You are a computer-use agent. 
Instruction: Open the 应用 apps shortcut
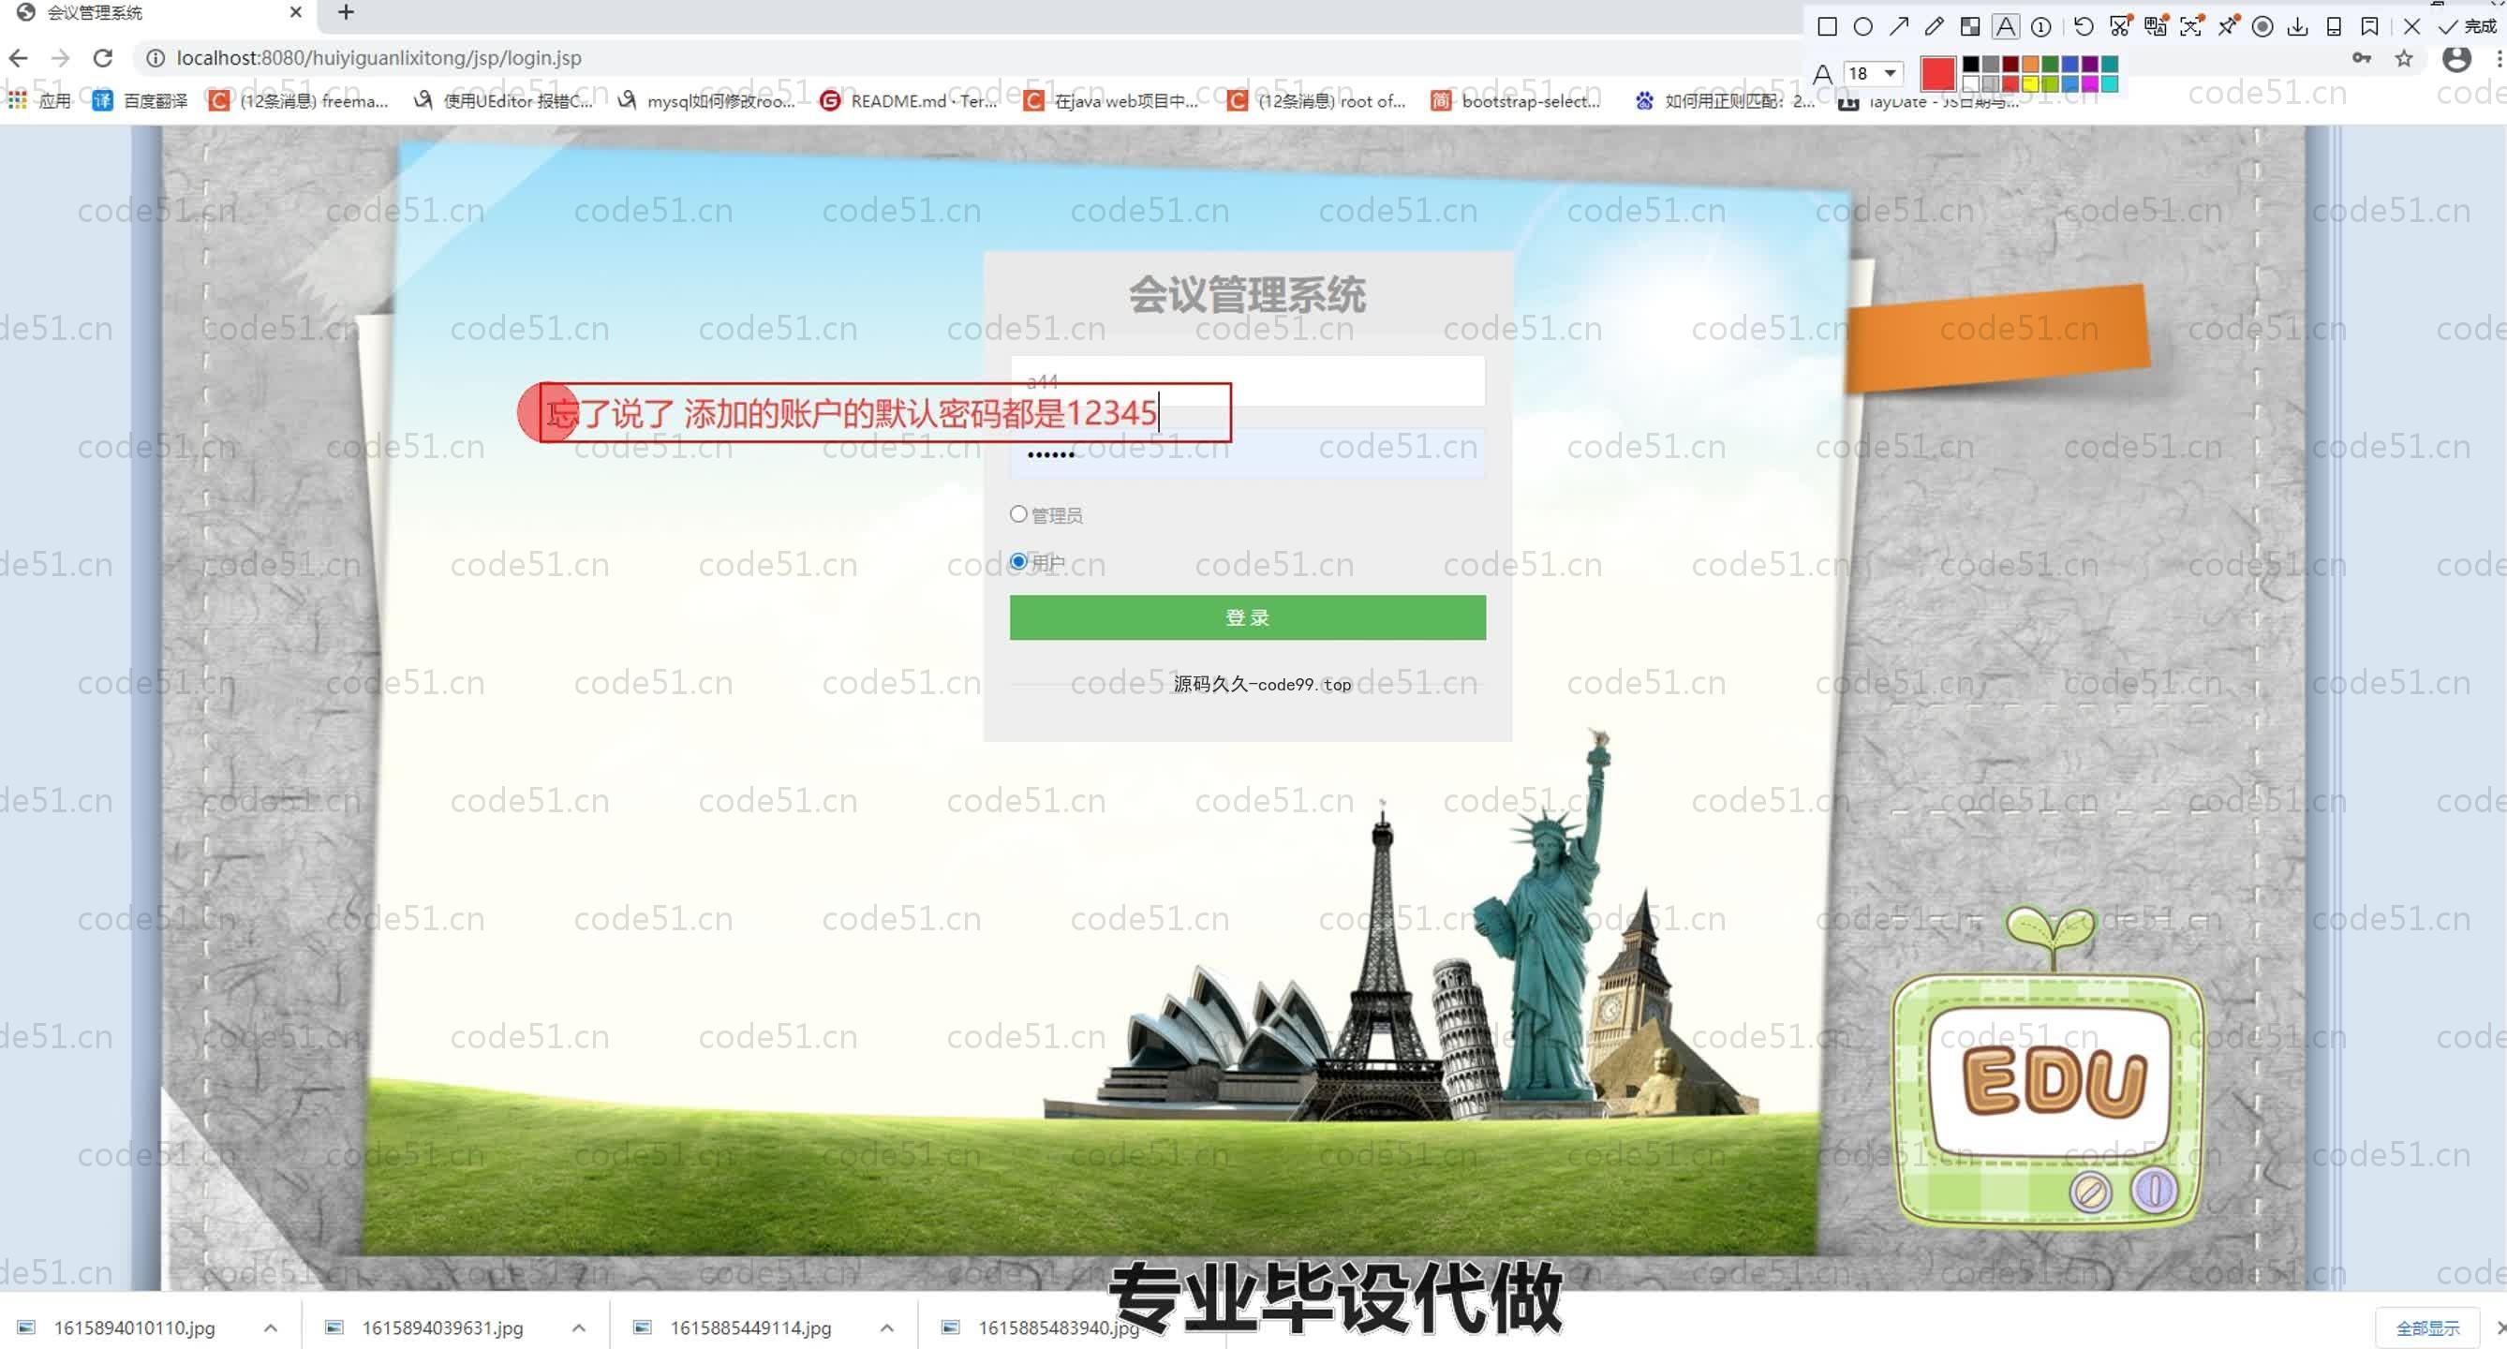[x=40, y=100]
